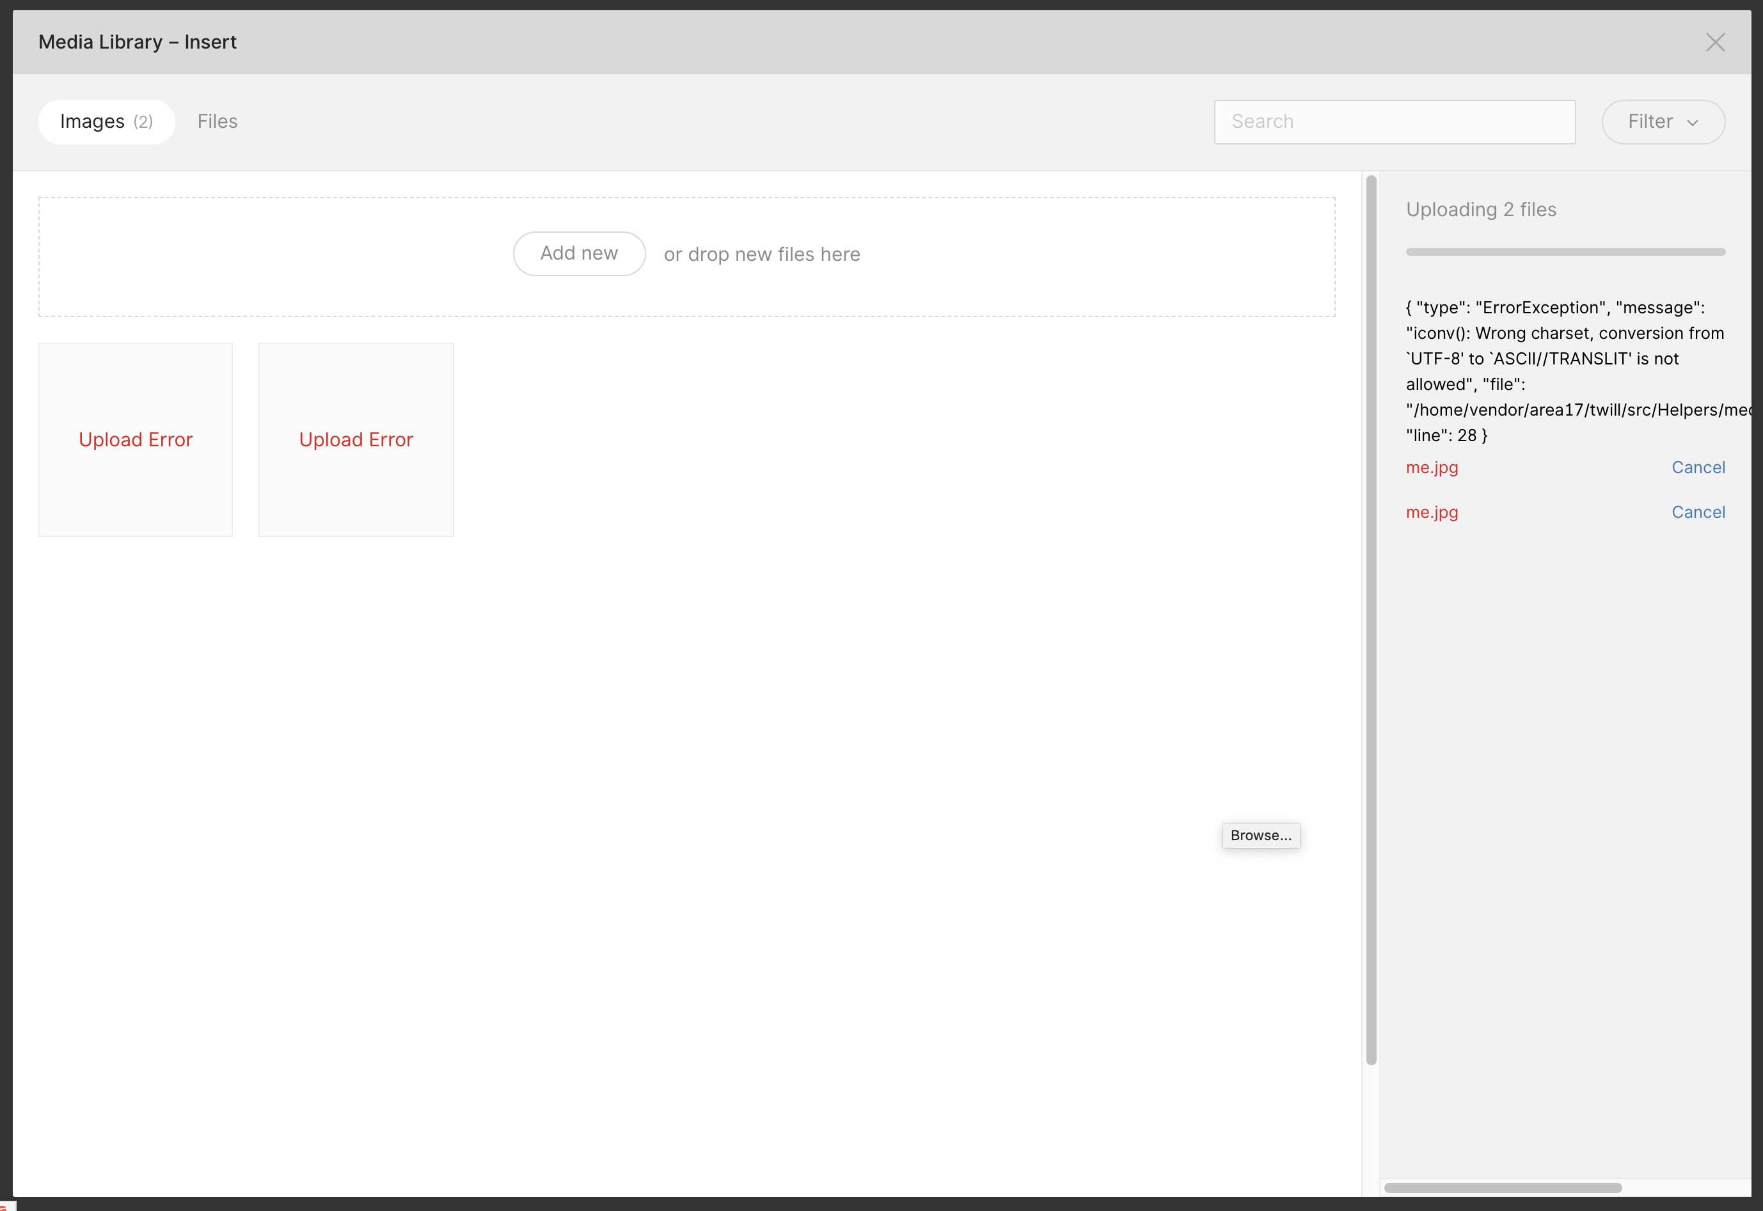This screenshot has height=1211, width=1763.
Task: Cancel the second me.jpg upload
Action: [1698, 512]
